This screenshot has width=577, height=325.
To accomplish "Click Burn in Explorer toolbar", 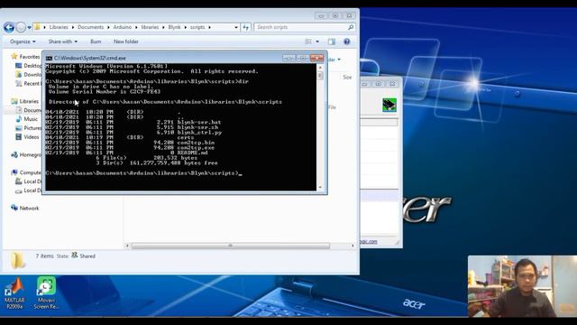I will (x=96, y=42).
